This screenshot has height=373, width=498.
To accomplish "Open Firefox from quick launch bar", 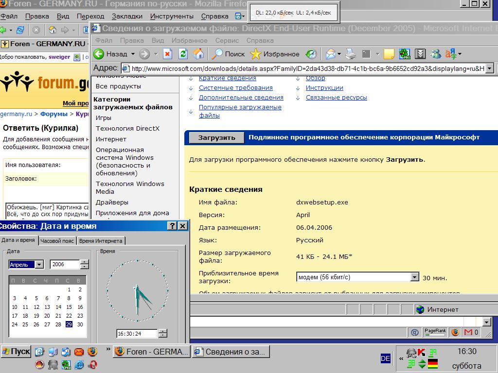I will (92, 352).
